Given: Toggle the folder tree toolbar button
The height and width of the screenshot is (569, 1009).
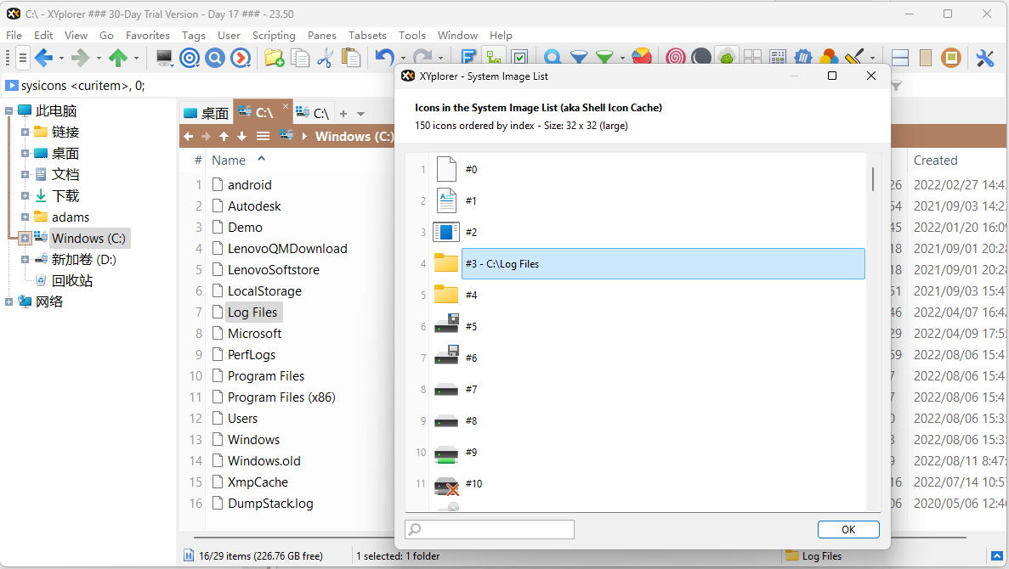Looking at the screenshot, I should (494, 58).
